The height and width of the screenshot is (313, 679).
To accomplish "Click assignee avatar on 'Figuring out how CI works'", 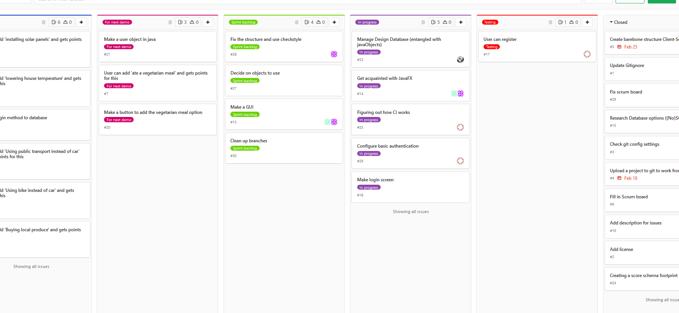I will click(460, 127).
